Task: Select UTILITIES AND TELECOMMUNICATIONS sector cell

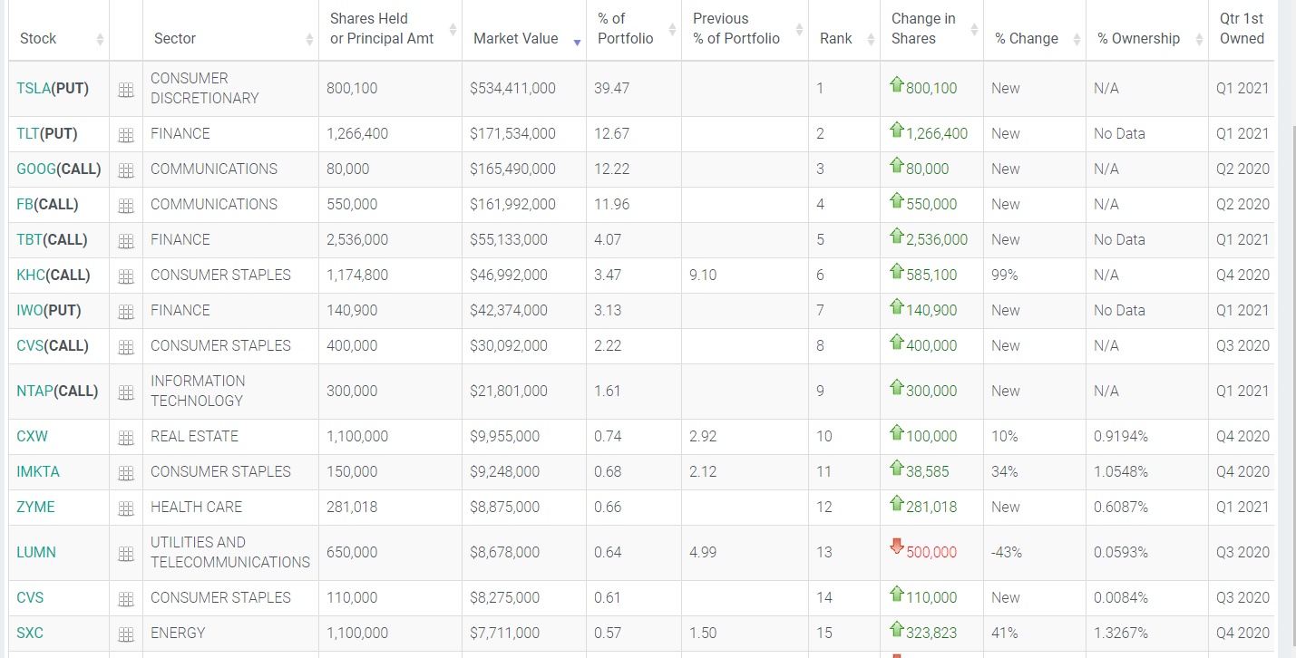Action: coord(230,553)
